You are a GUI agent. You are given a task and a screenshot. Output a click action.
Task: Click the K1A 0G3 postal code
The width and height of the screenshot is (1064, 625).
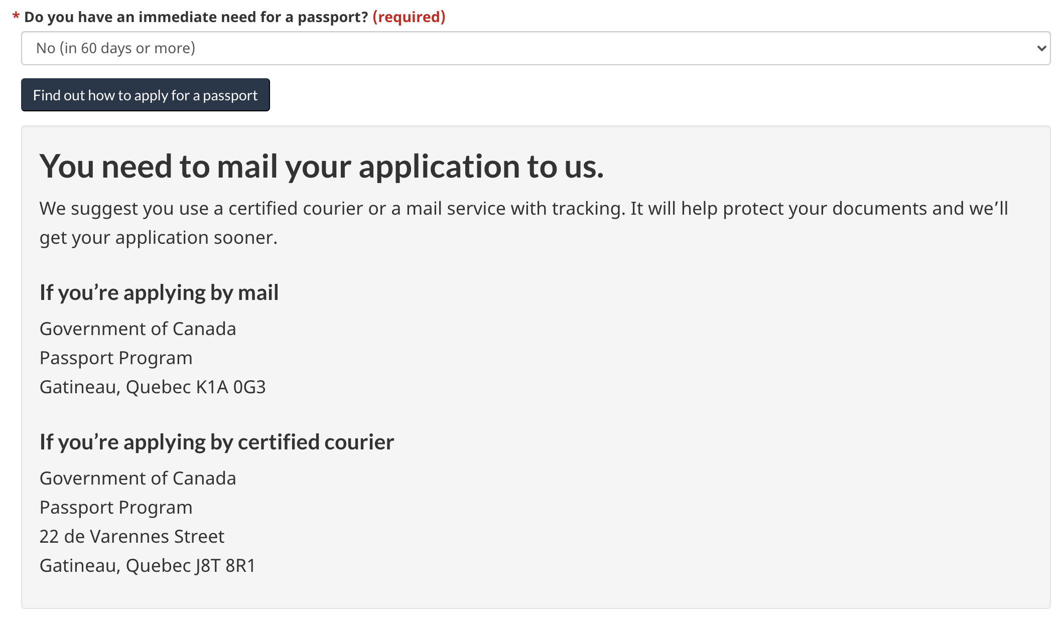pyautogui.click(x=231, y=387)
